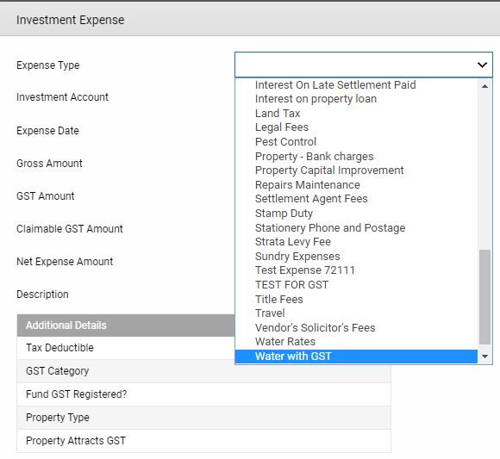The height and width of the screenshot is (459, 500).
Task: Click the 'Net Expense Amount' label
Action: (x=65, y=262)
